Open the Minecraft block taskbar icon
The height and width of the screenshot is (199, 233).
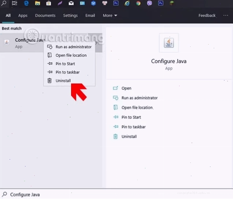tap(172, 3)
